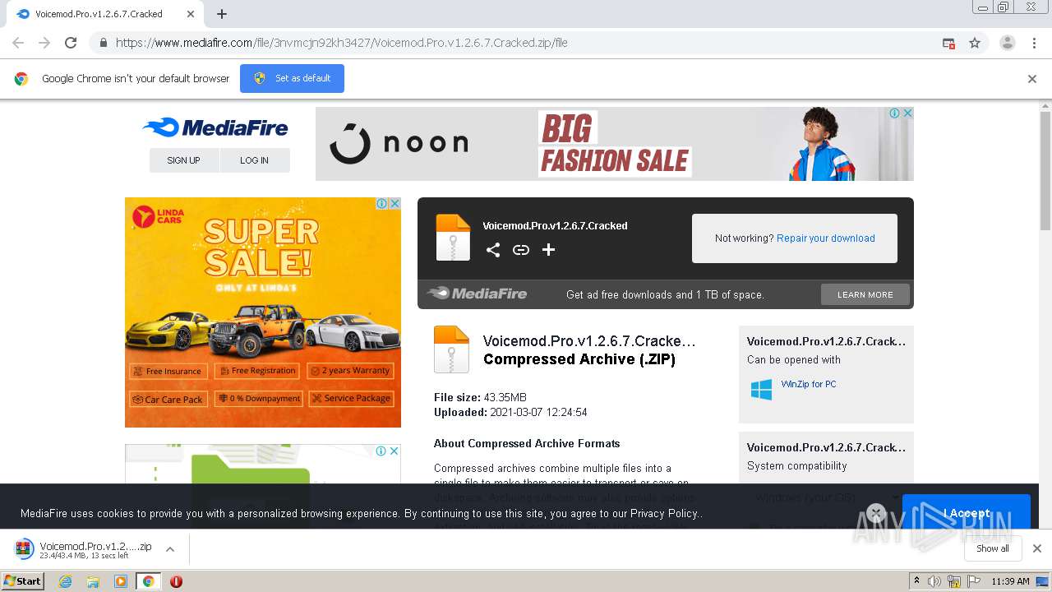The height and width of the screenshot is (592, 1052).
Task: Close the noon banner ad
Action: click(907, 113)
